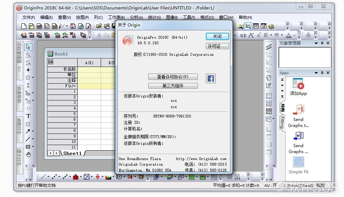Click the Column bar plot icon
The image size is (344, 197).
click(x=76, y=177)
